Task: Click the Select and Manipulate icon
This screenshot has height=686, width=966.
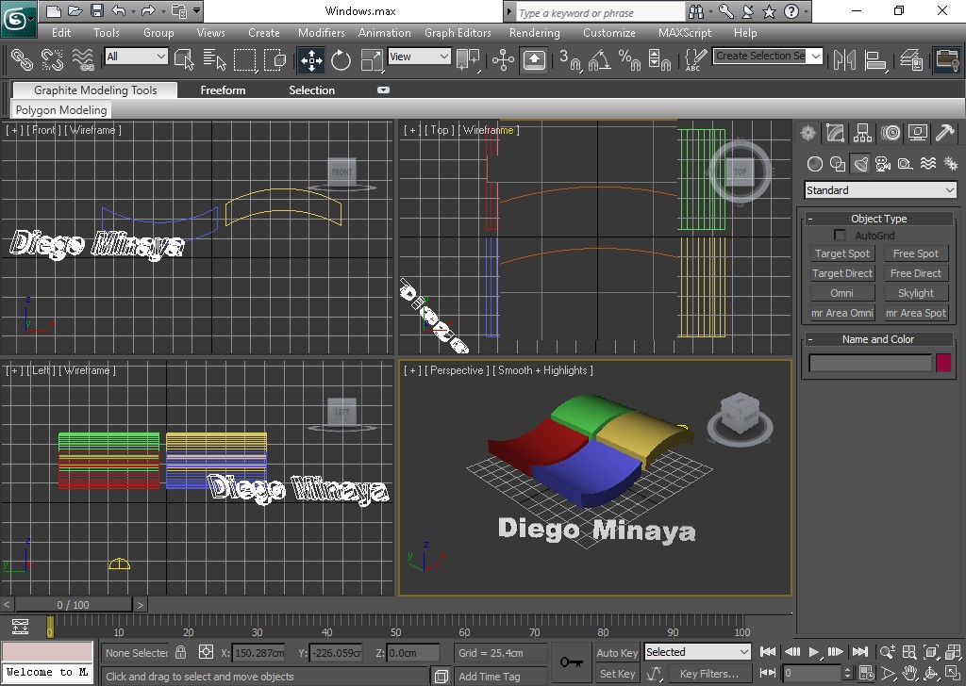Action: coord(503,59)
